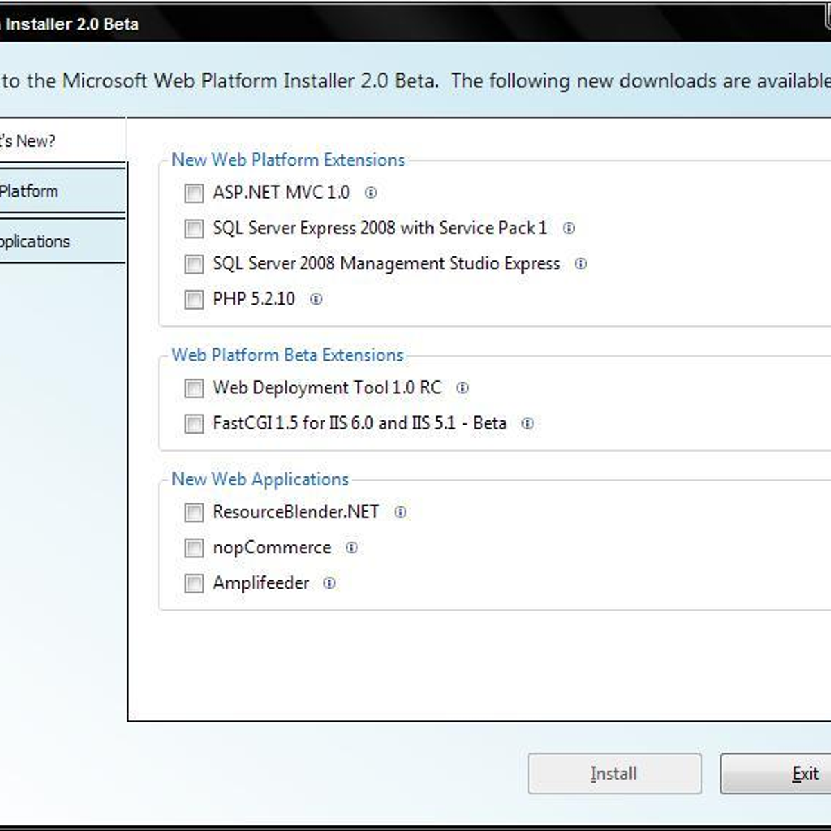Show info for SQL Server Express 2008 with Service Pack 1

pyautogui.click(x=569, y=228)
